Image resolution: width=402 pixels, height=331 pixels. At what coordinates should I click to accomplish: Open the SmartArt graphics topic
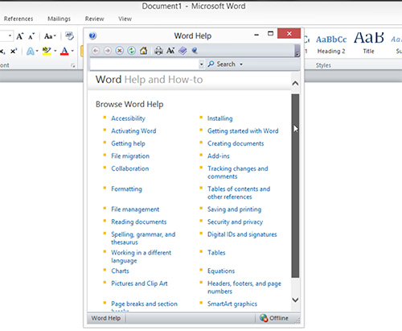pos(232,304)
